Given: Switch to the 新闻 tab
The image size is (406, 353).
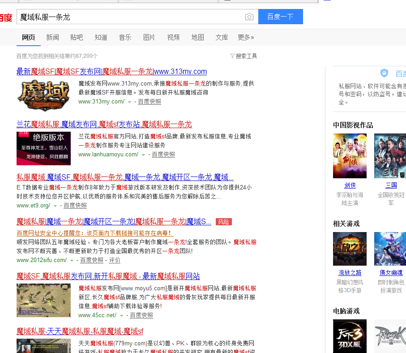Looking at the screenshot, I should pyautogui.click(x=52, y=38).
